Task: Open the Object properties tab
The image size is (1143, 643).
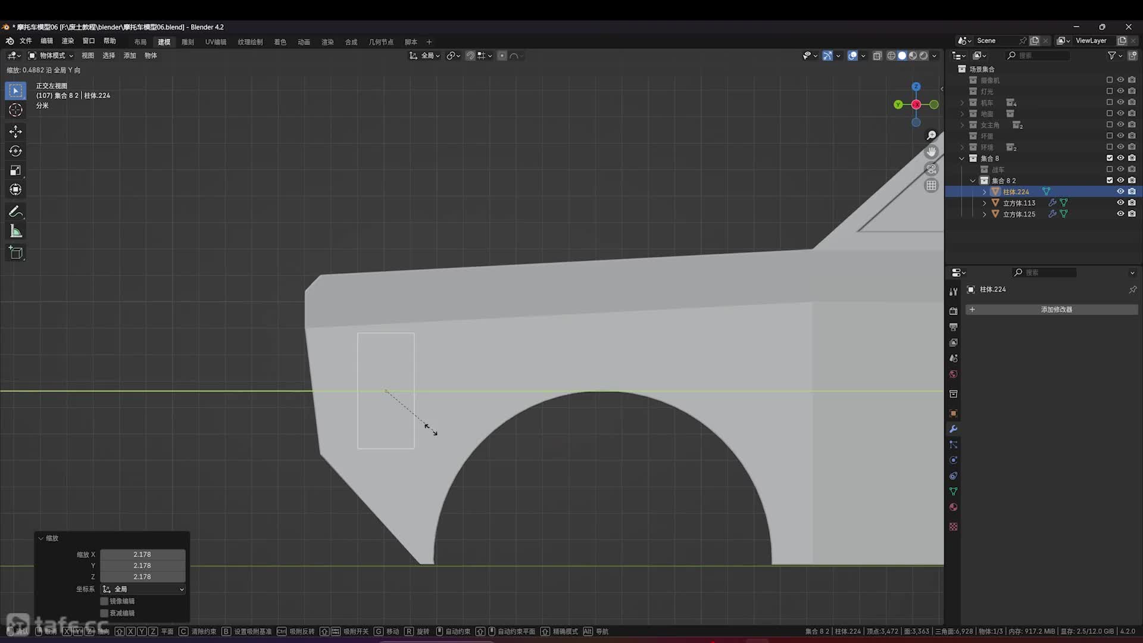Action: [x=953, y=413]
